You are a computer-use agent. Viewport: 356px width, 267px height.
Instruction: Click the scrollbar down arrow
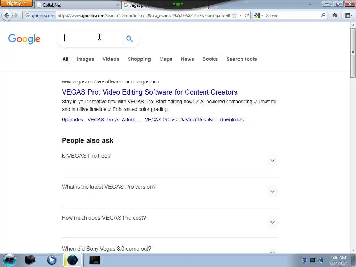[x=353, y=250]
